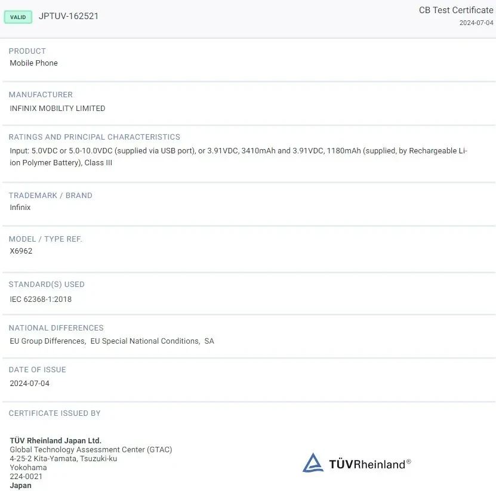Select the Infinix brand value

click(x=20, y=208)
